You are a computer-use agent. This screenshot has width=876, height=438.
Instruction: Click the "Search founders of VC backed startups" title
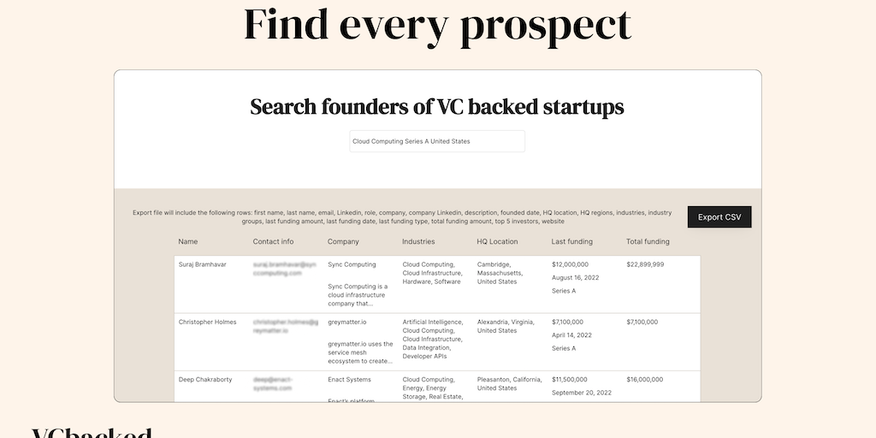click(x=437, y=107)
